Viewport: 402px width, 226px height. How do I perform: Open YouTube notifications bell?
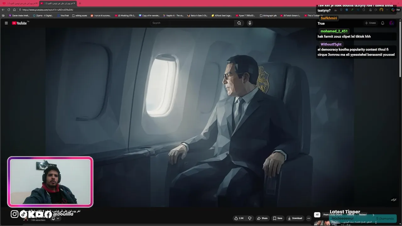(x=383, y=23)
